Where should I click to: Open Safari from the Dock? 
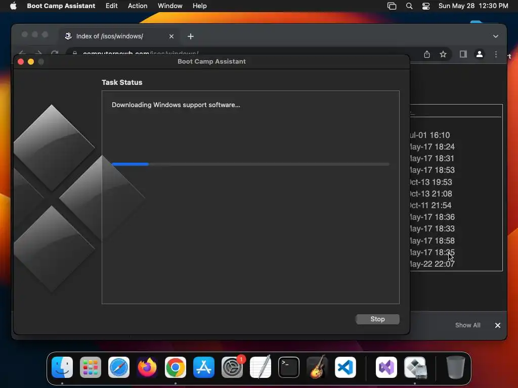pyautogui.click(x=119, y=367)
